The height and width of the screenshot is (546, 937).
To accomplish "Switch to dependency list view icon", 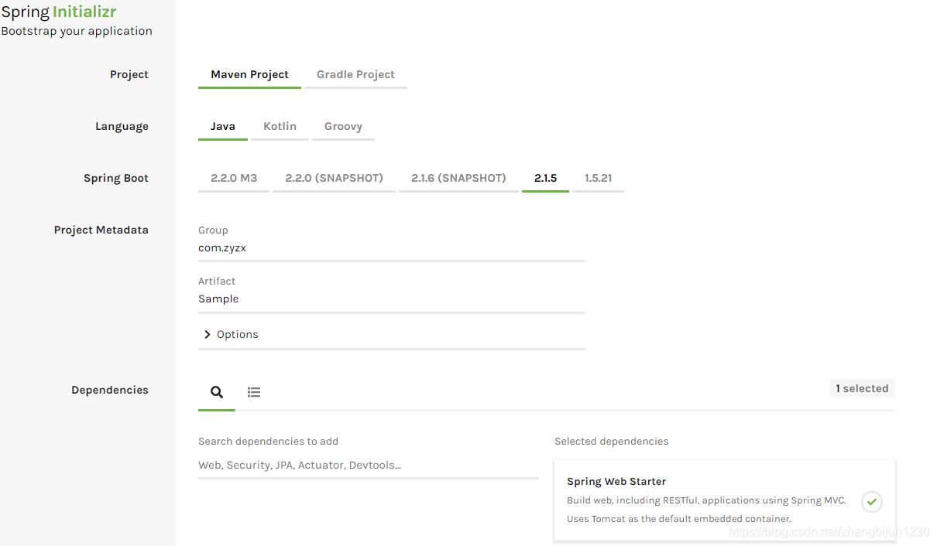I will point(254,392).
